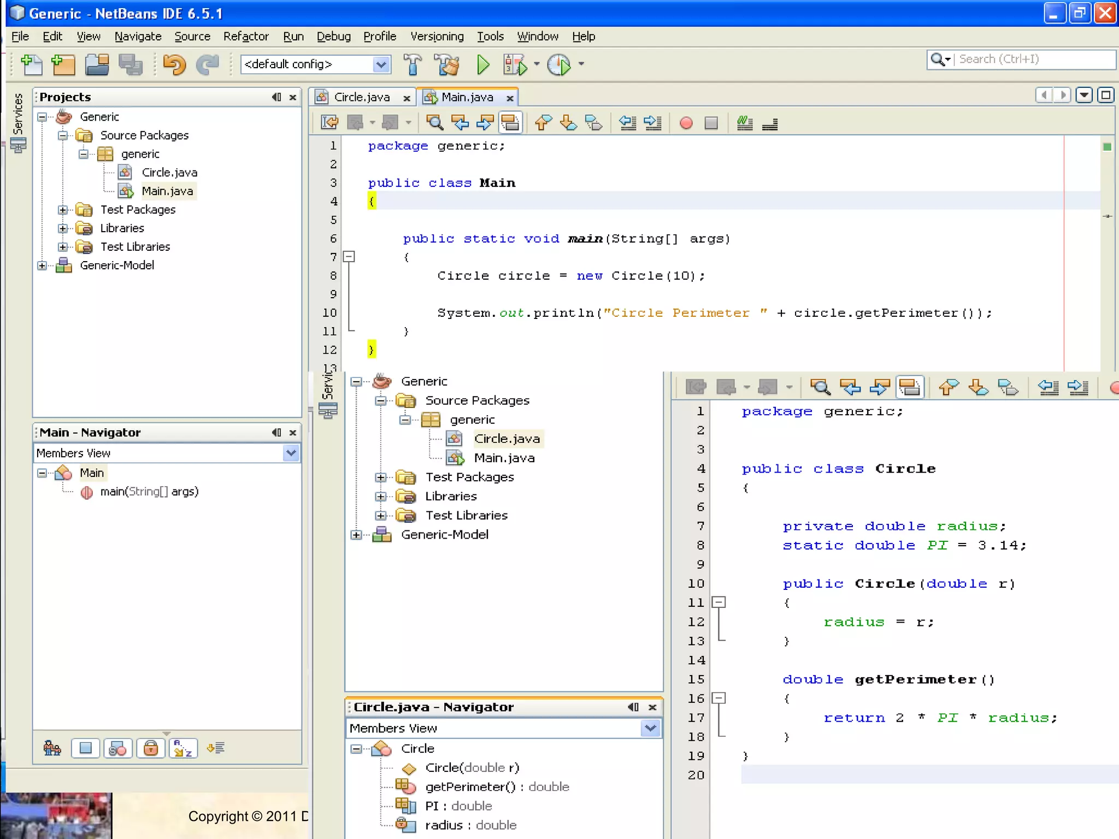The width and height of the screenshot is (1119, 839).
Task: Click the New File toolbar icon
Action: click(x=31, y=64)
